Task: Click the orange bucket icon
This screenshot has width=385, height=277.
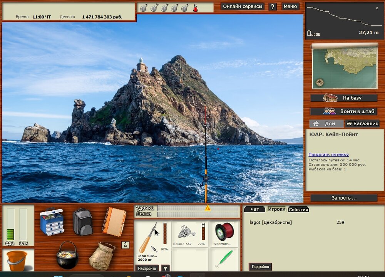Action: (x=17, y=260)
